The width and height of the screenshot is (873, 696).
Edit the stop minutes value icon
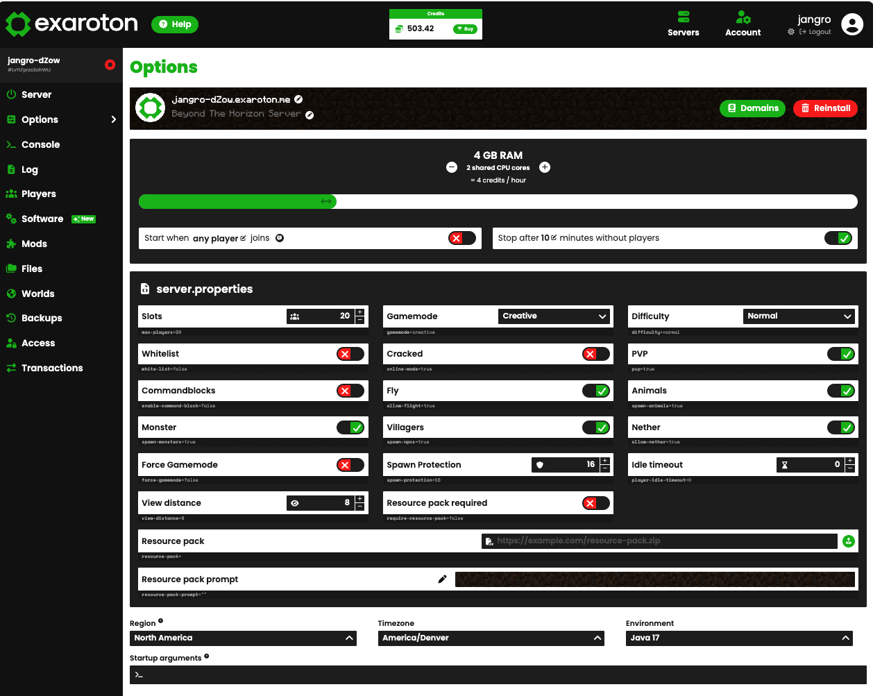554,237
